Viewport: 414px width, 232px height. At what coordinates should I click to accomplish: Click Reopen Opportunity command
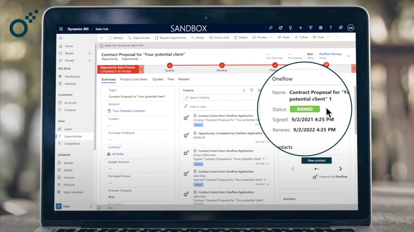[171, 38]
